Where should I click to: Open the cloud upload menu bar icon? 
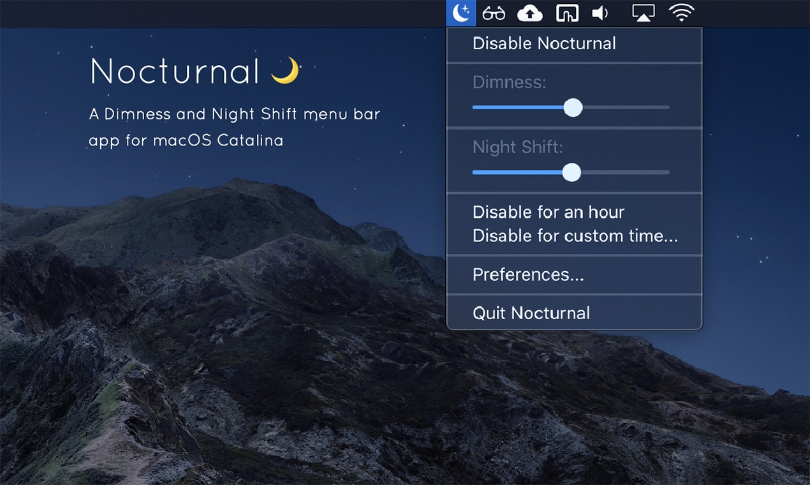coord(529,12)
